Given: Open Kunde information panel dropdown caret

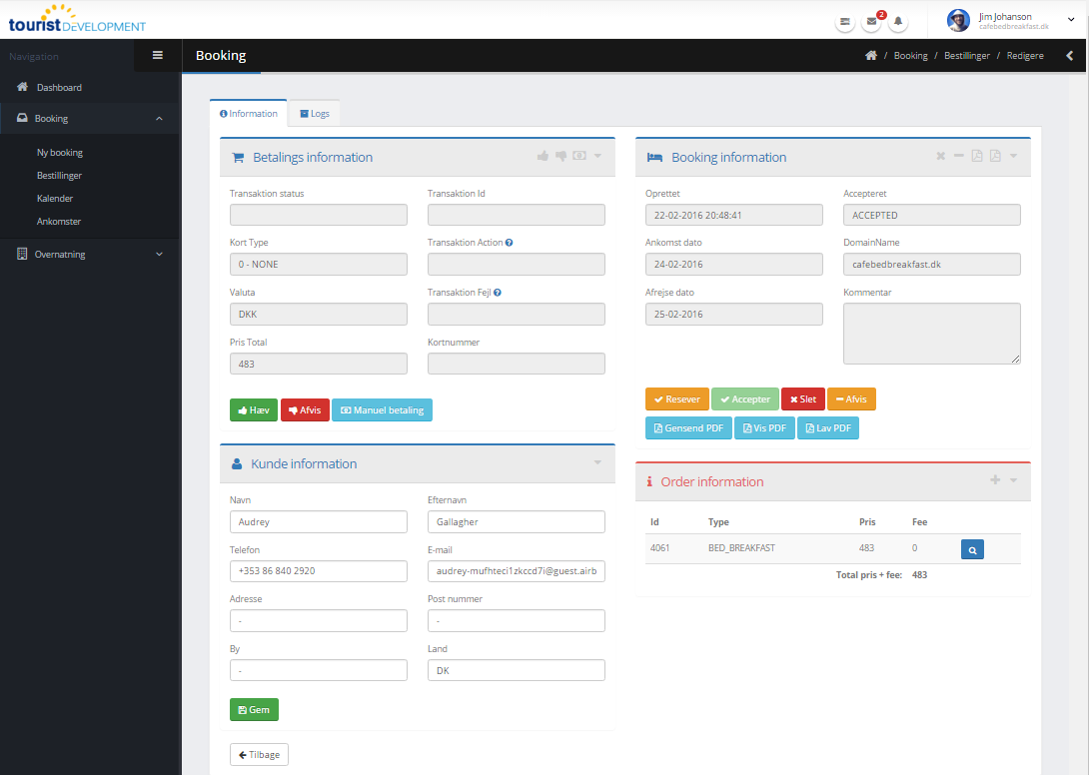Looking at the screenshot, I should pos(597,463).
